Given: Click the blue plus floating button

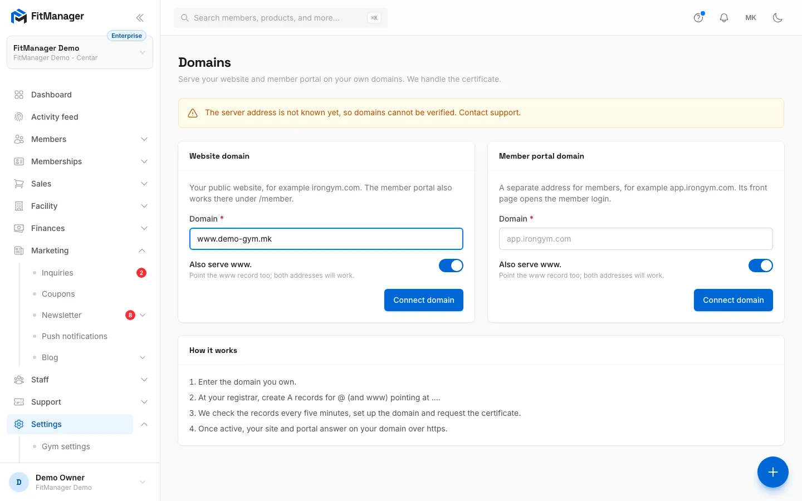Looking at the screenshot, I should click(x=773, y=472).
